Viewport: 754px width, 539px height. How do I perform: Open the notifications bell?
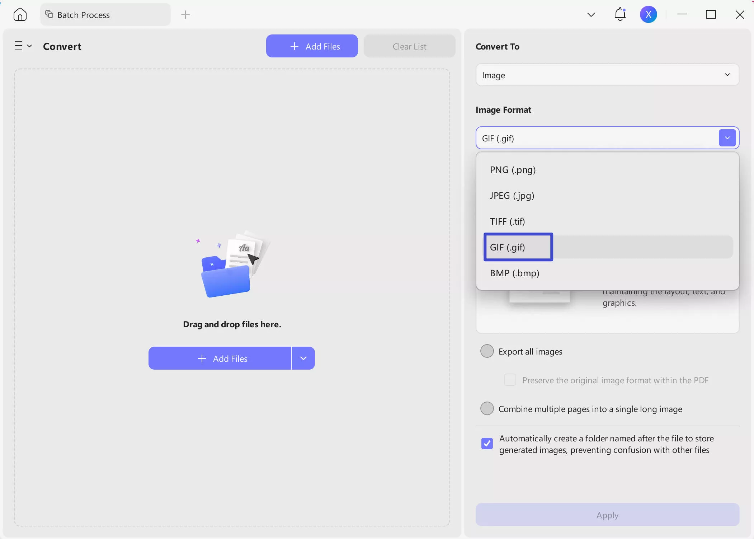point(620,14)
